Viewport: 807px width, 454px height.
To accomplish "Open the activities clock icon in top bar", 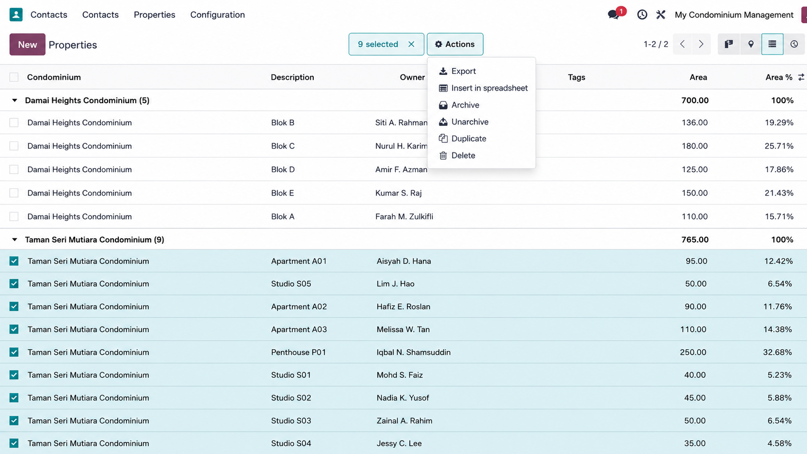I will coord(642,14).
